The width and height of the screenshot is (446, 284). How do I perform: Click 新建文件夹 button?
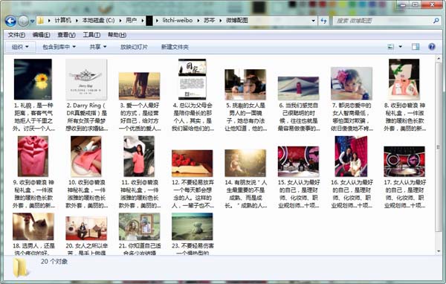(x=175, y=47)
